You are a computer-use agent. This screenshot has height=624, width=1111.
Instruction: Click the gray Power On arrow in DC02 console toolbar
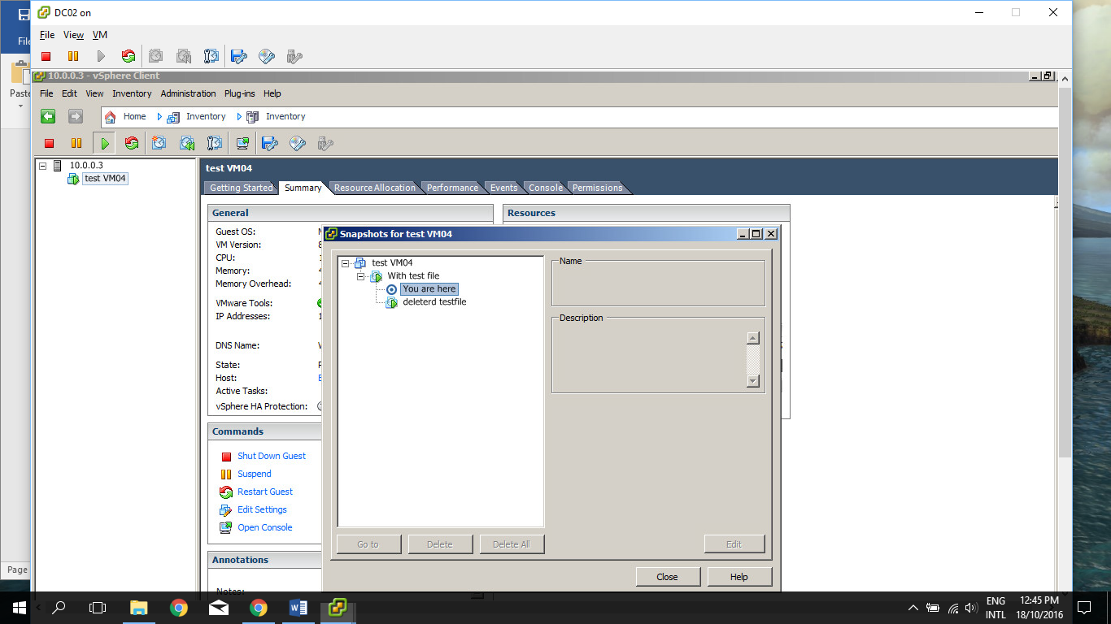coord(101,56)
